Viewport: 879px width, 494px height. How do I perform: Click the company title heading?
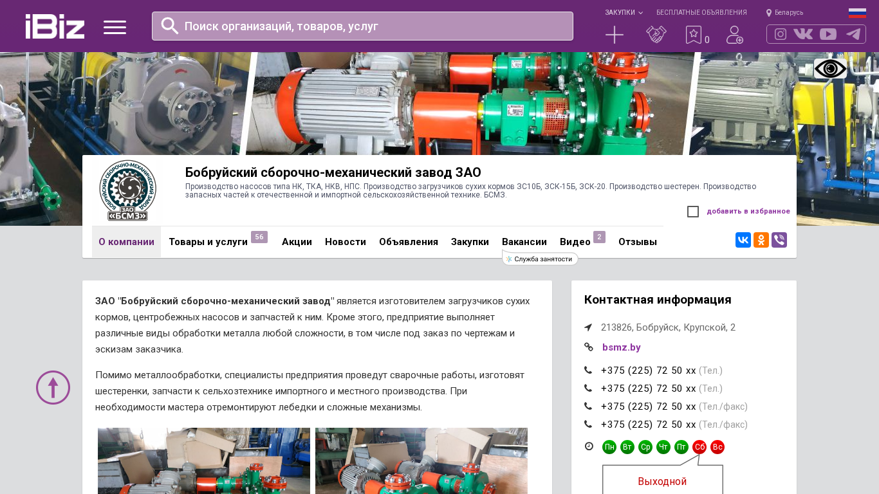(x=333, y=172)
